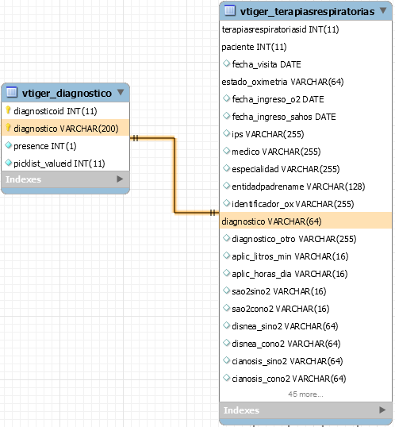Expand Indexes section of vtiger_terapiasrespiratorias
The width and height of the screenshot is (395, 427).
[382, 410]
